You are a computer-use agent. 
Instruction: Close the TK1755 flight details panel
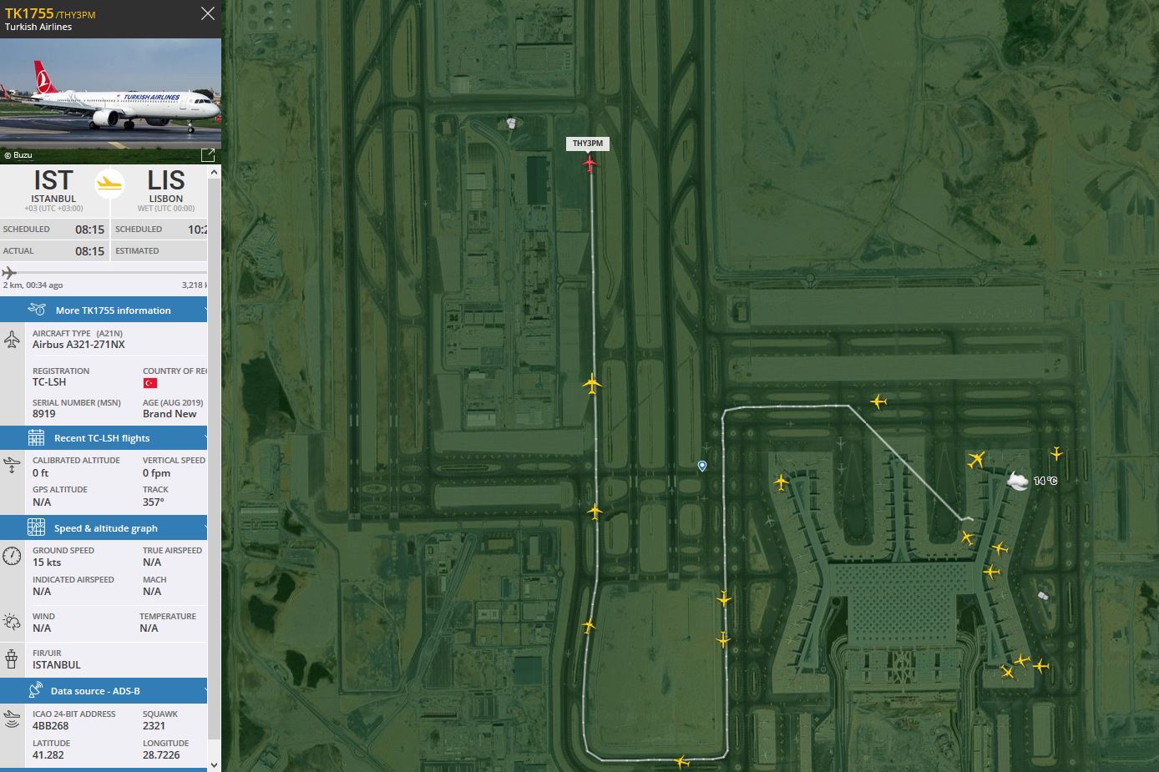click(x=208, y=13)
